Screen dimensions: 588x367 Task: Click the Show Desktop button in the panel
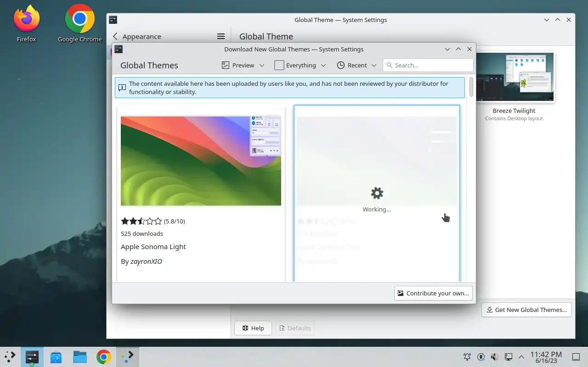576,356
